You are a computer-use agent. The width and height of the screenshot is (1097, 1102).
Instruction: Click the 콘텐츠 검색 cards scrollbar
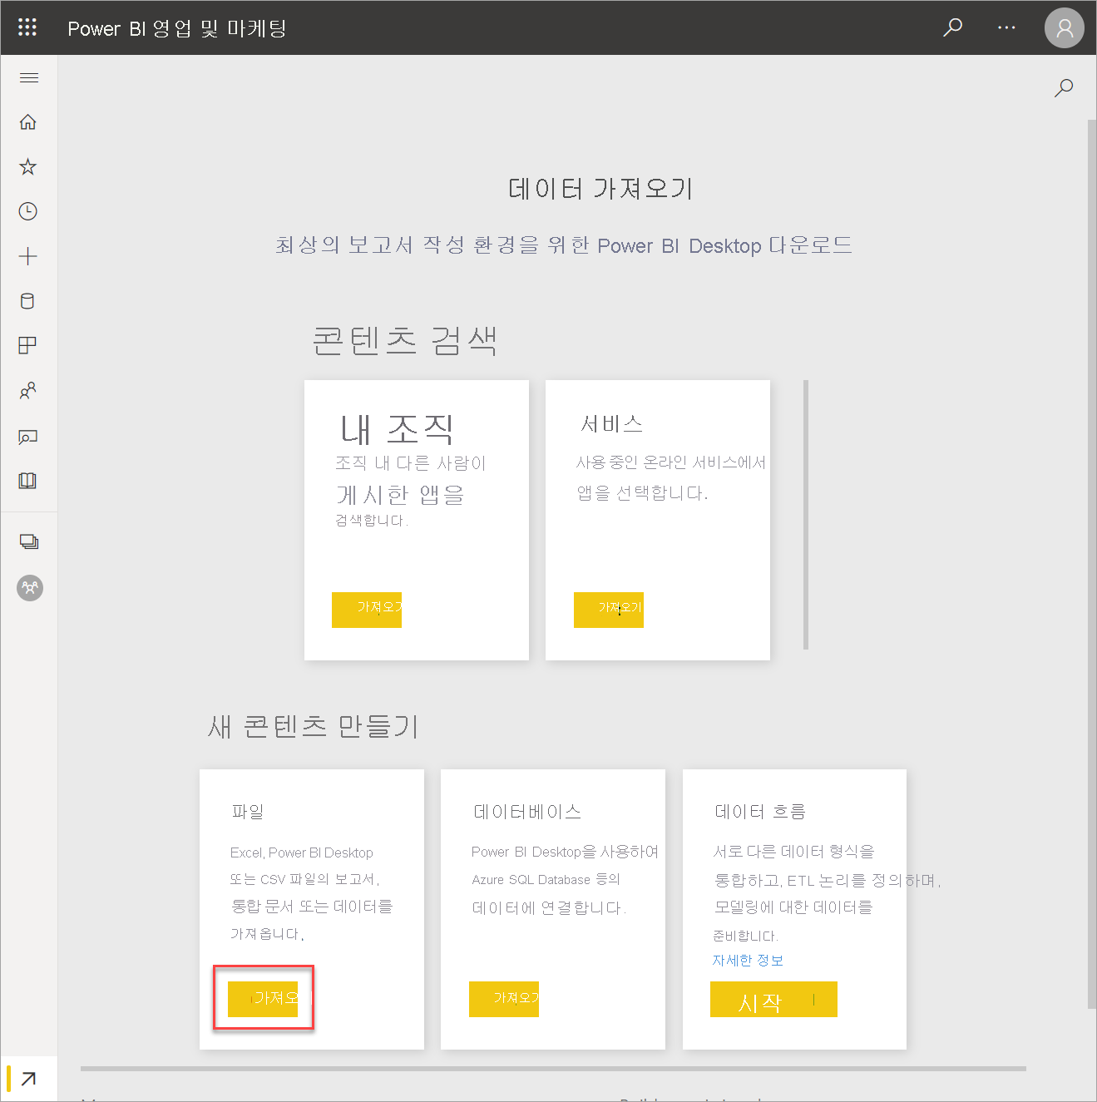pos(806,515)
